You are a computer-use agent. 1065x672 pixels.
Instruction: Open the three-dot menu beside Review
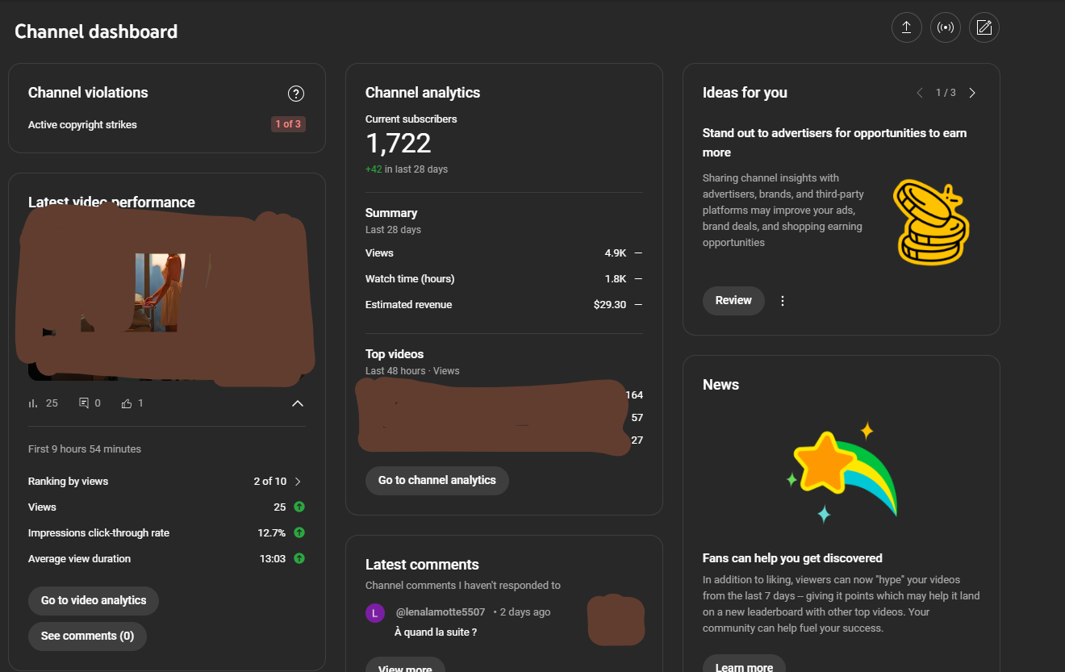pyautogui.click(x=782, y=301)
